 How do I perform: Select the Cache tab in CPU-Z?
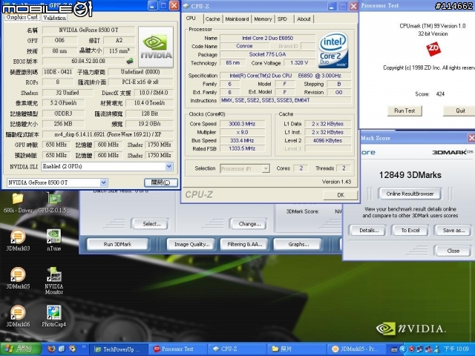213,19
